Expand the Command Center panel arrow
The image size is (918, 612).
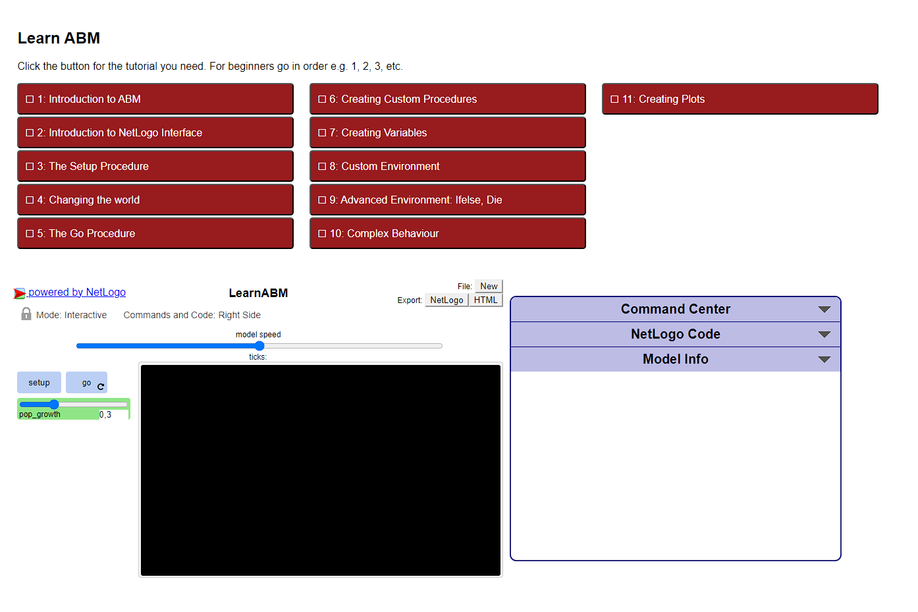coord(824,310)
